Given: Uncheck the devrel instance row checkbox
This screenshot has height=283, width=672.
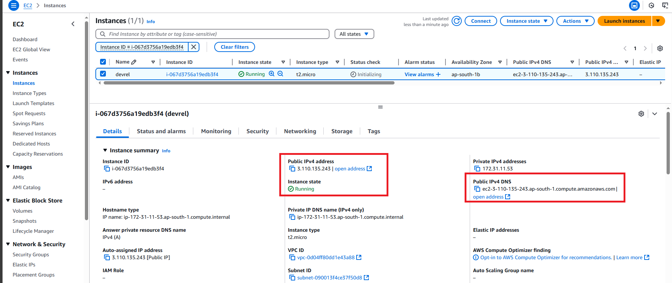Looking at the screenshot, I should tap(103, 74).
